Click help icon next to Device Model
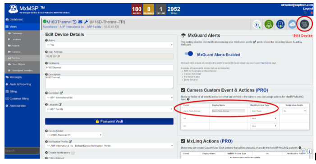Image resolution: width=316 pixels, height=164 pixels. point(46,131)
